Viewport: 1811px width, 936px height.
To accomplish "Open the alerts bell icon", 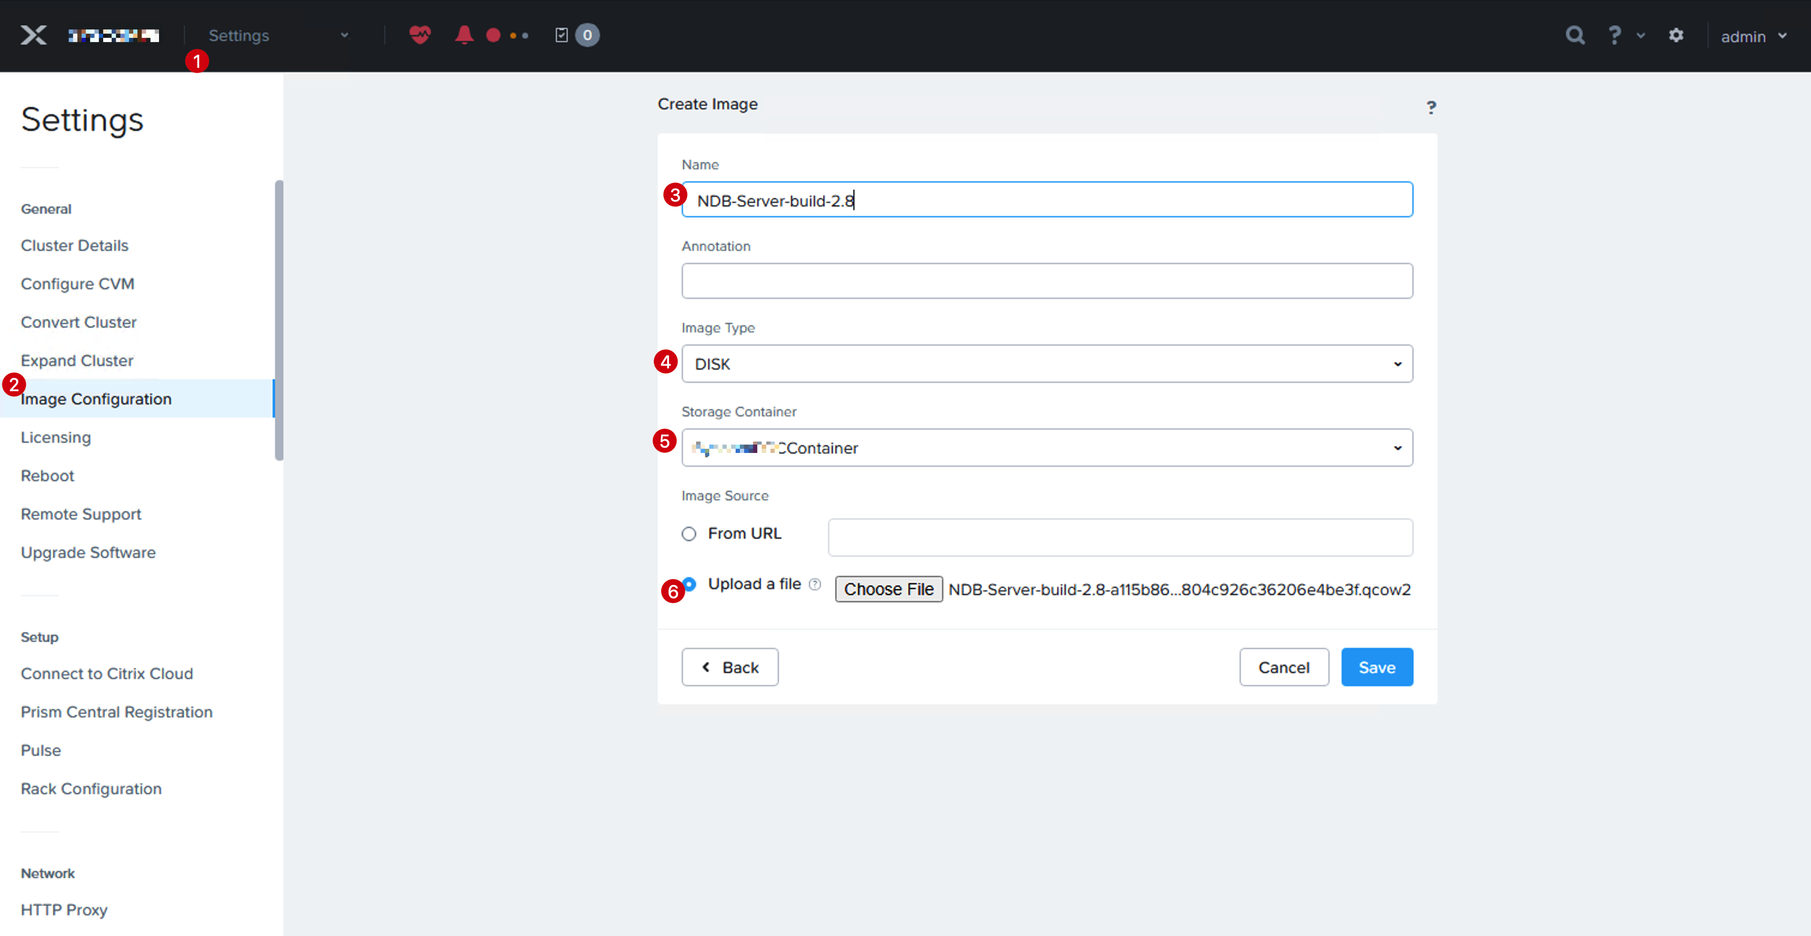I will [x=463, y=34].
